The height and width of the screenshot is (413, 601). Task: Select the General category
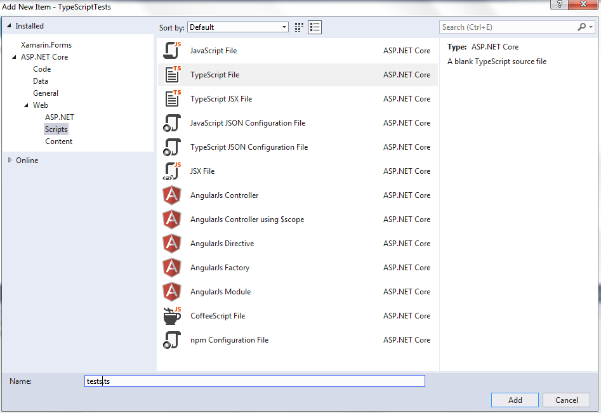click(x=46, y=93)
